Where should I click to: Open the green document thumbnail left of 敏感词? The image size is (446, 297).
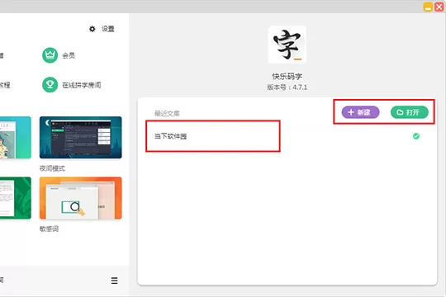pos(16,198)
